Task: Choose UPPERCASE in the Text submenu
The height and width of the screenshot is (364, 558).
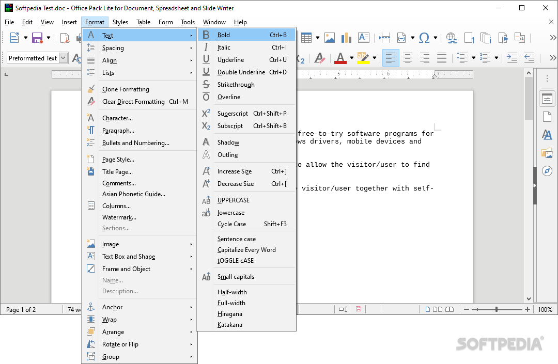Action: (246, 200)
